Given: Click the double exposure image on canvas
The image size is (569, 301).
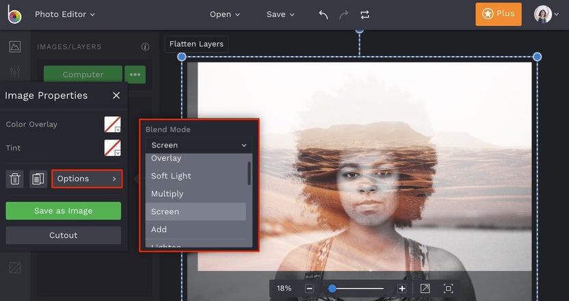Looking at the screenshot, I should 365,167.
